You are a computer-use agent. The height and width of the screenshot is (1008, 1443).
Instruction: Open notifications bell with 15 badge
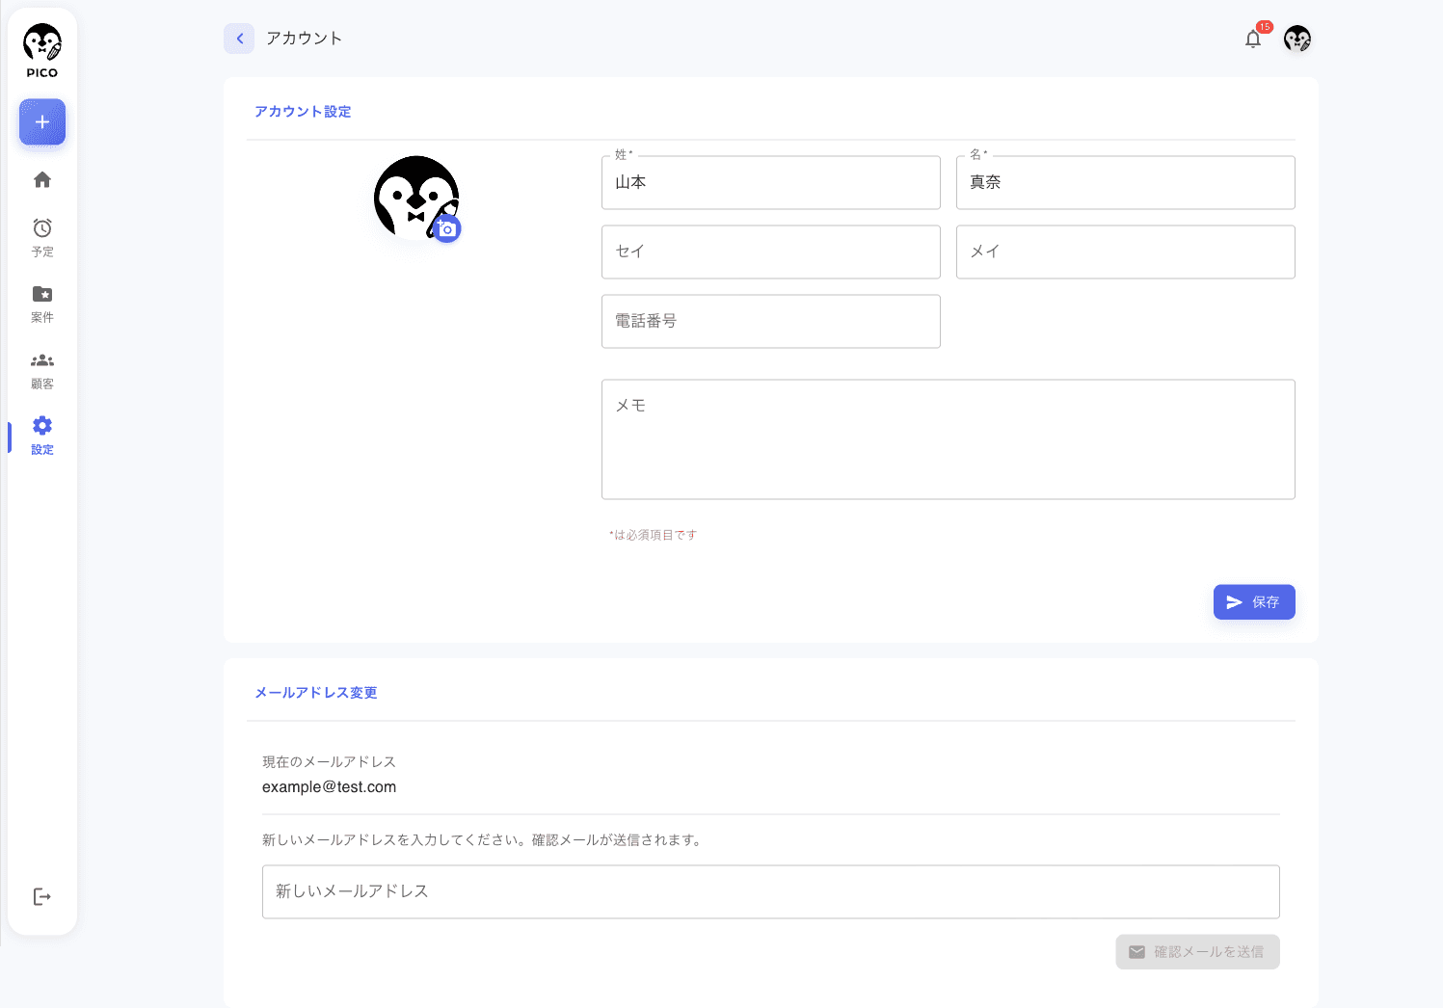(x=1253, y=39)
